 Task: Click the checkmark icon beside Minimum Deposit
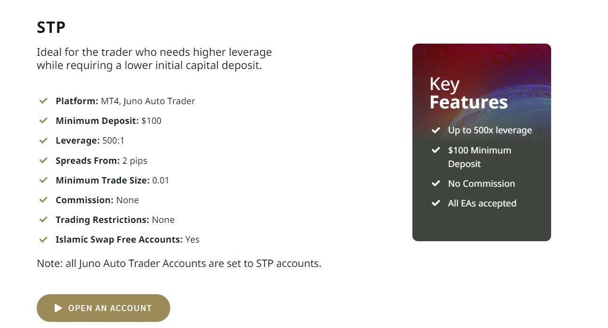pyautogui.click(x=43, y=121)
